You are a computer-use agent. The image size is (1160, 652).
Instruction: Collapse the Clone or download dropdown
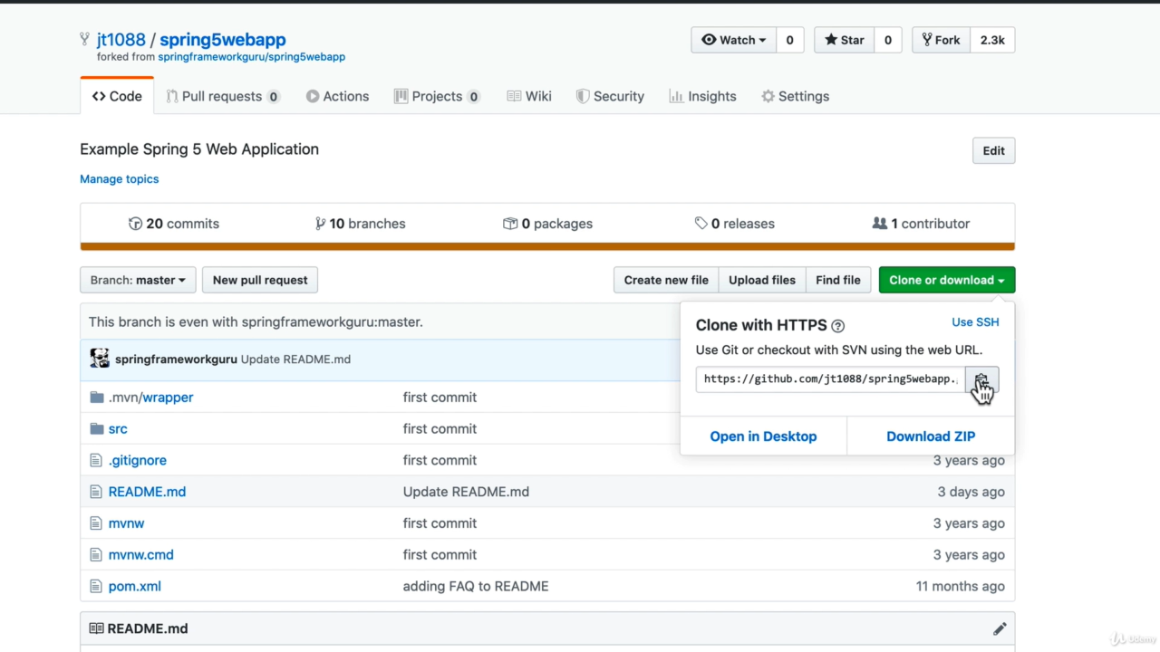coord(946,280)
